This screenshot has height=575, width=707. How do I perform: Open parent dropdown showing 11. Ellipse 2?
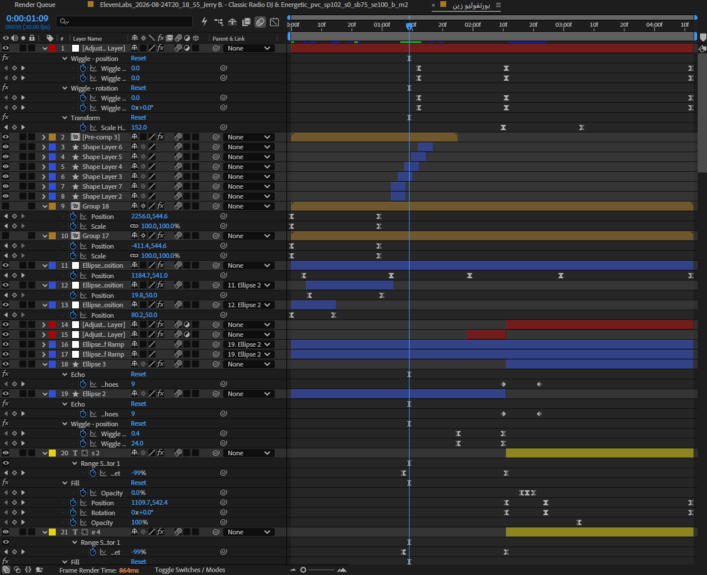click(x=249, y=285)
